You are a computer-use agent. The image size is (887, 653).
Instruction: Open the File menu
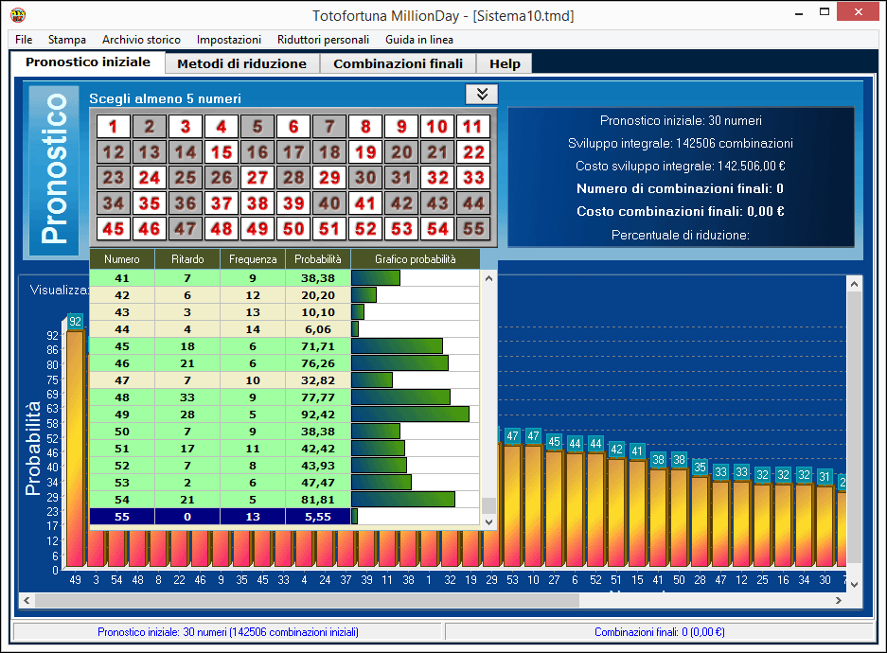(x=24, y=40)
